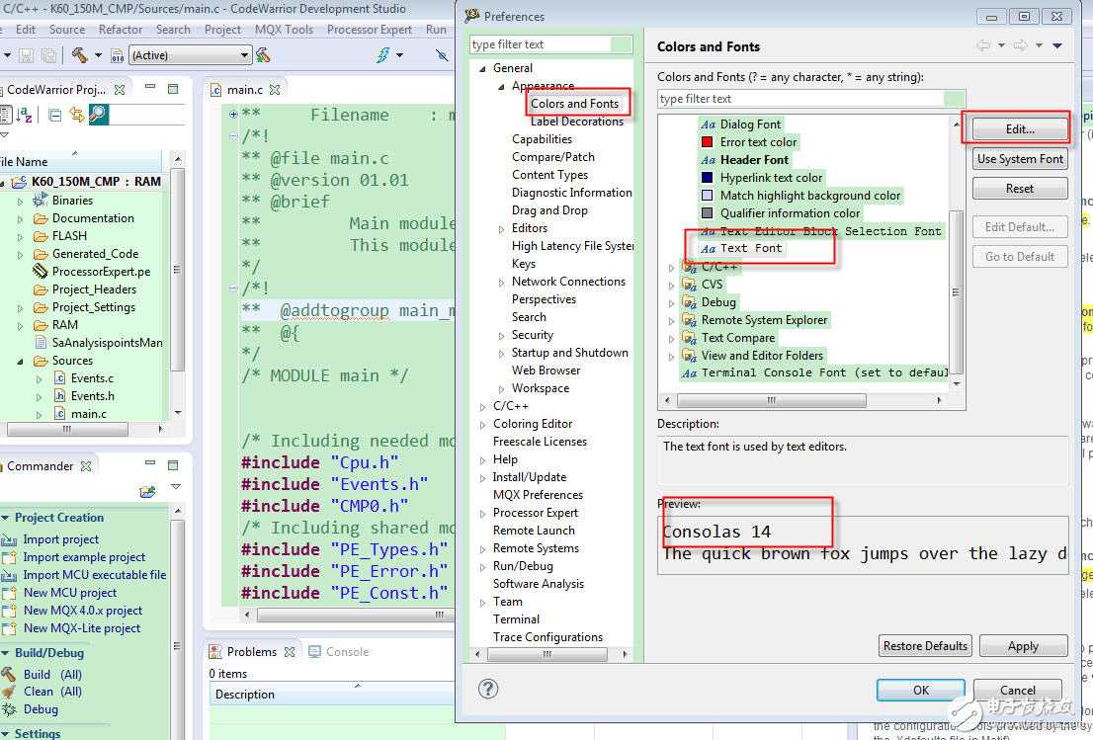Click the Edit... button in Preferences
This screenshot has width=1093, height=740.
pyautogui.click(x=1019, y=128)
